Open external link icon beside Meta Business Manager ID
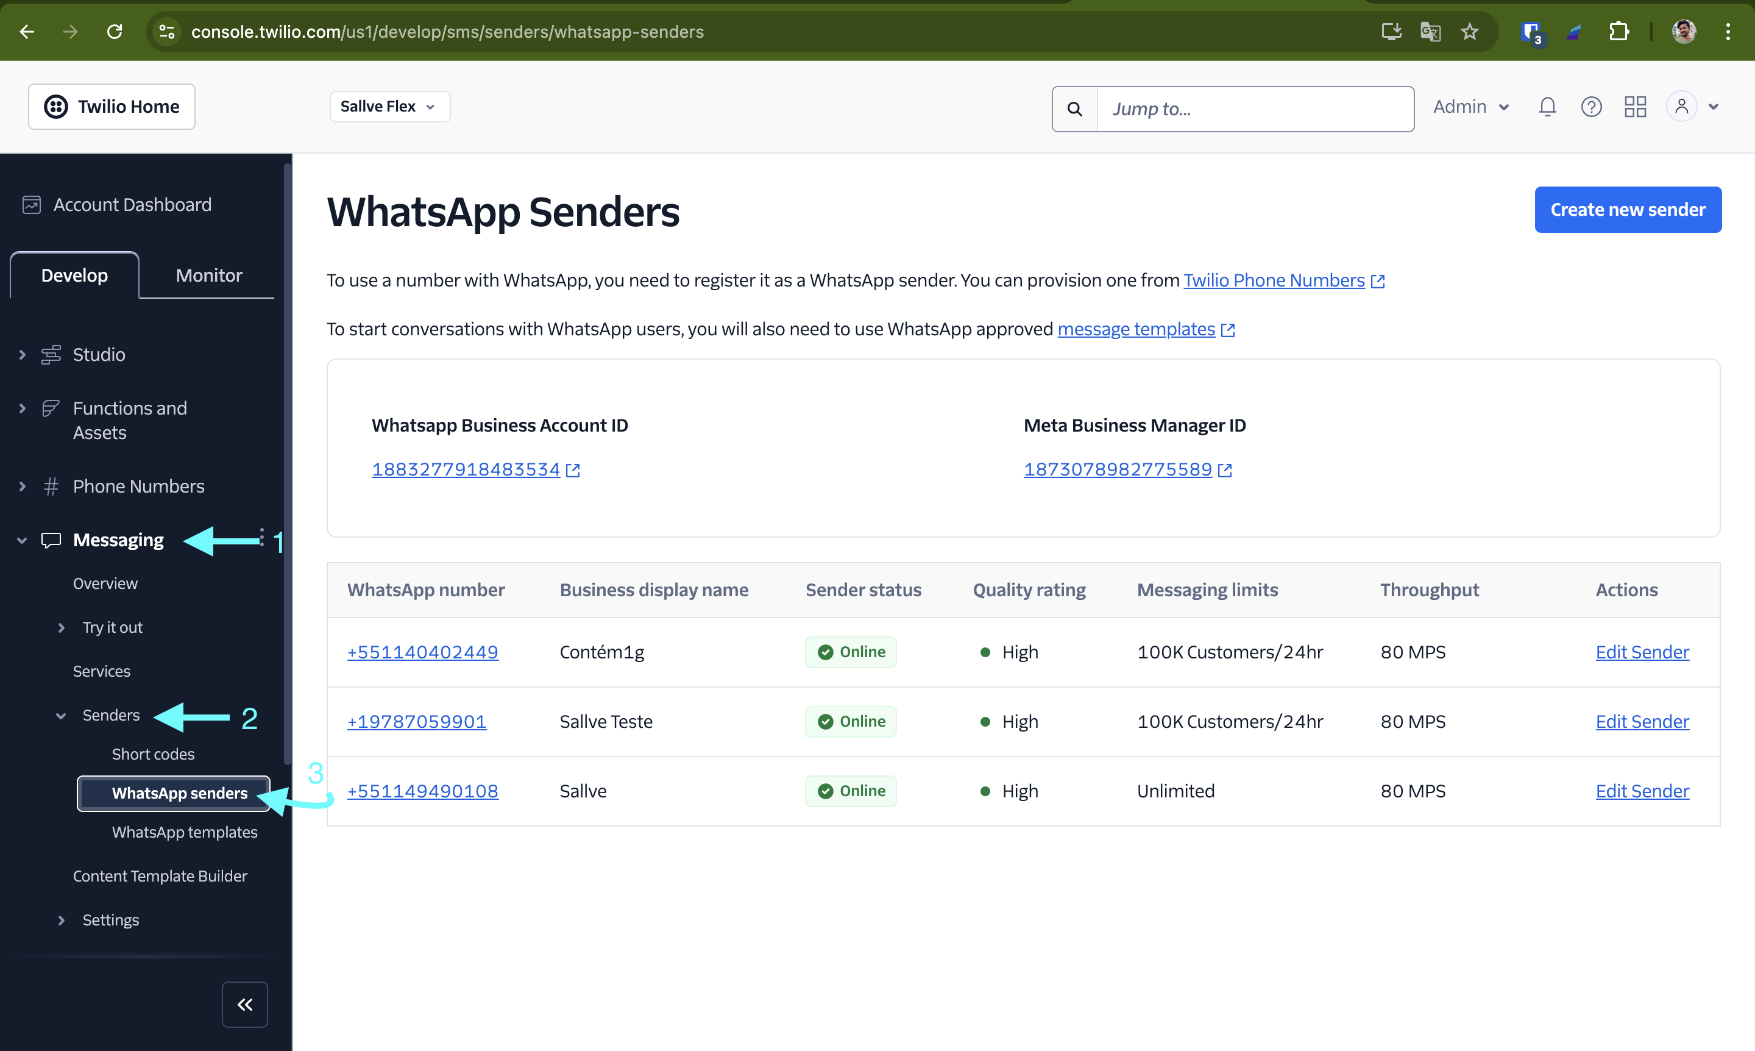Screen dimensions: 1755x1051 click(x=1225, y=470)
